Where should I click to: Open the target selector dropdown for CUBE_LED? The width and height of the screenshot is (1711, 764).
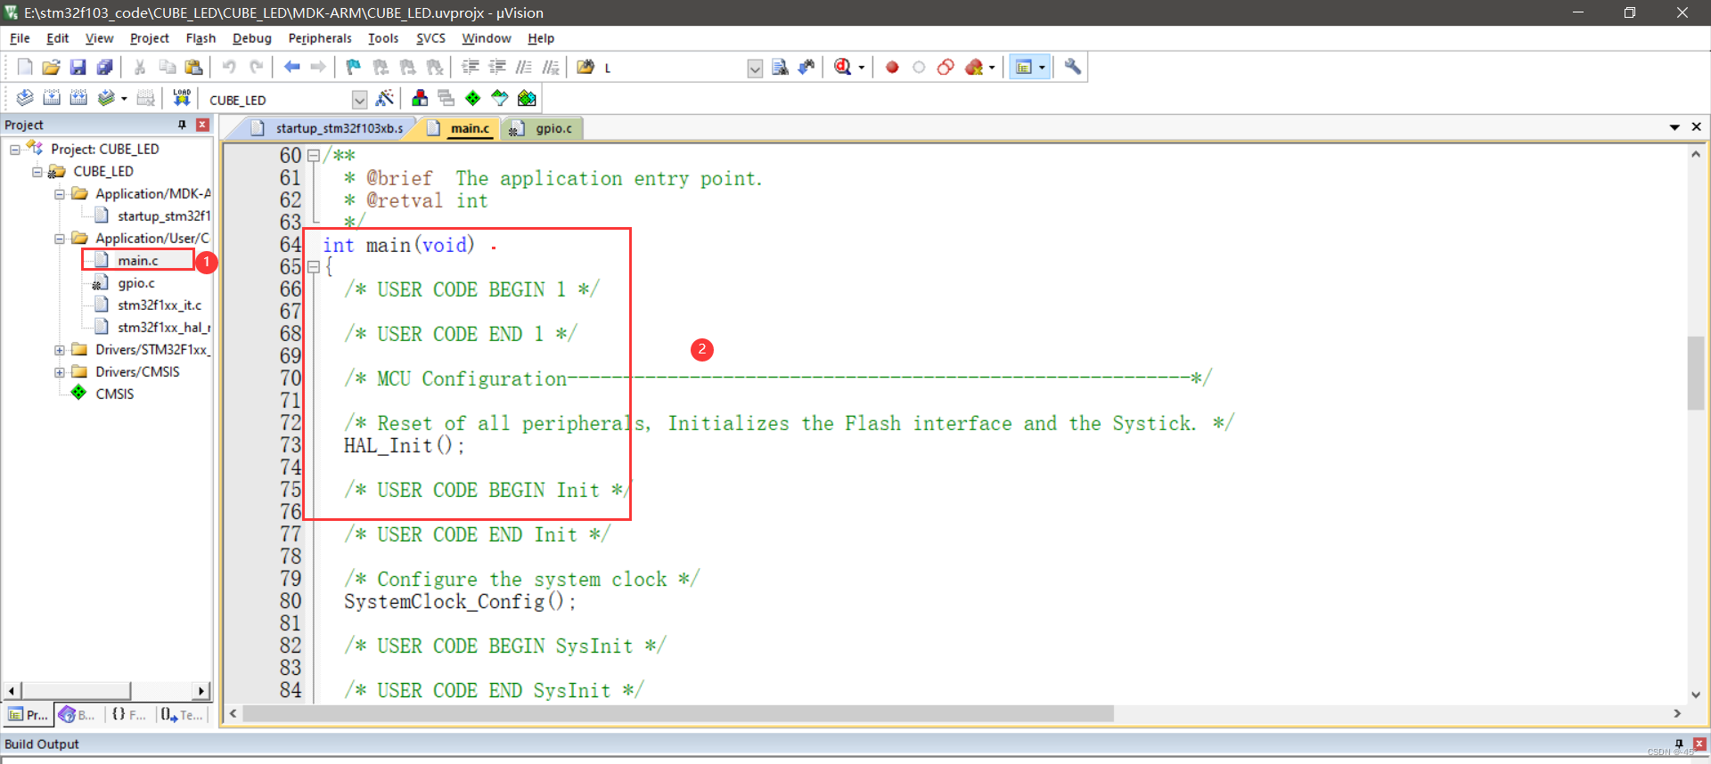click(x=359, y=100)
